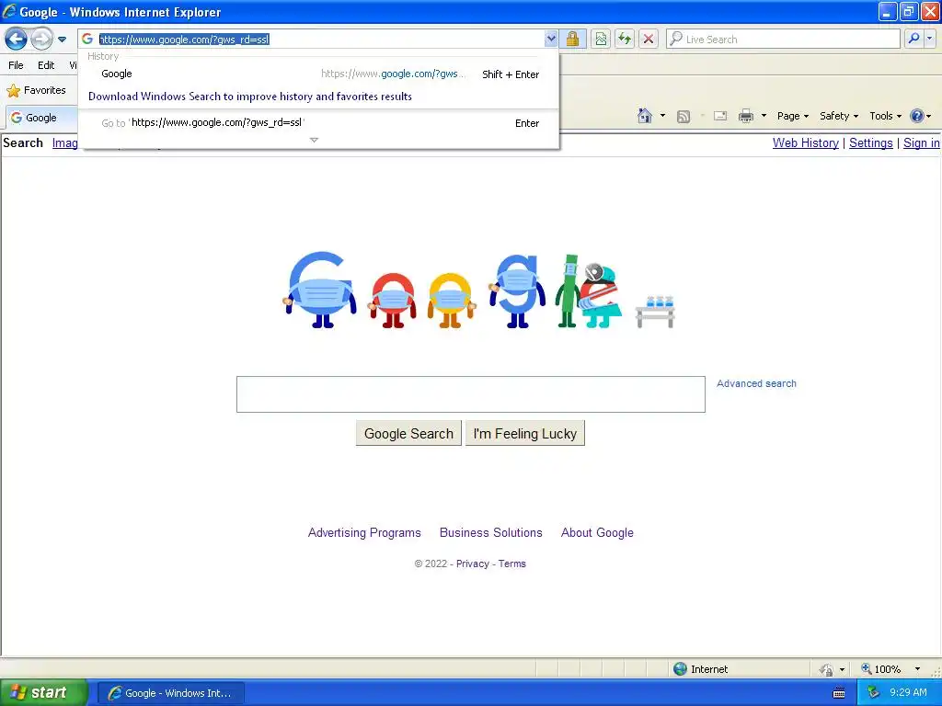Click the highlighted URL in address bar
Screen dimensions: 942x706
point(184,40)
